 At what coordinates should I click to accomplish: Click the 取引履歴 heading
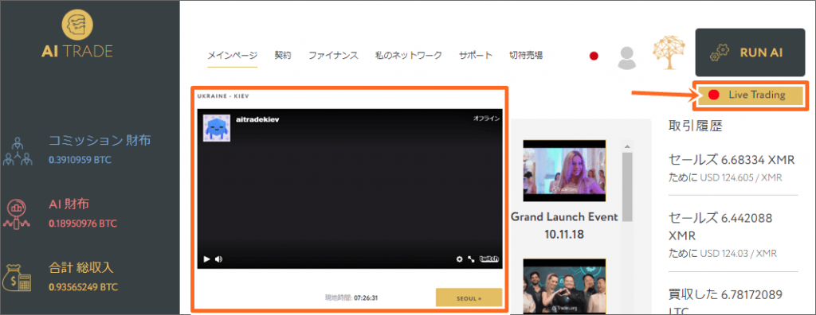tap(695, 126)
